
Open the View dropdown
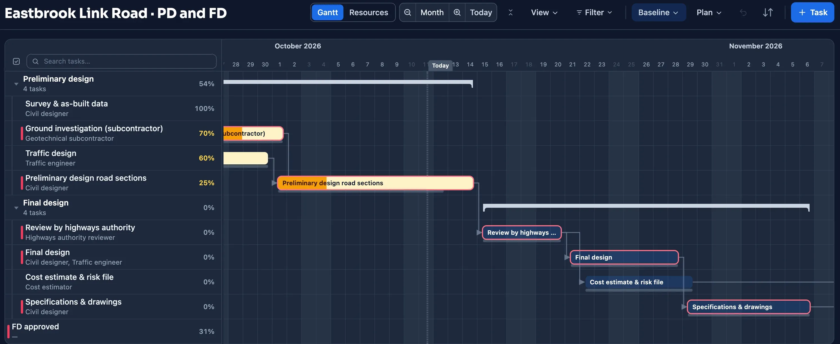[x=544, y=12]
